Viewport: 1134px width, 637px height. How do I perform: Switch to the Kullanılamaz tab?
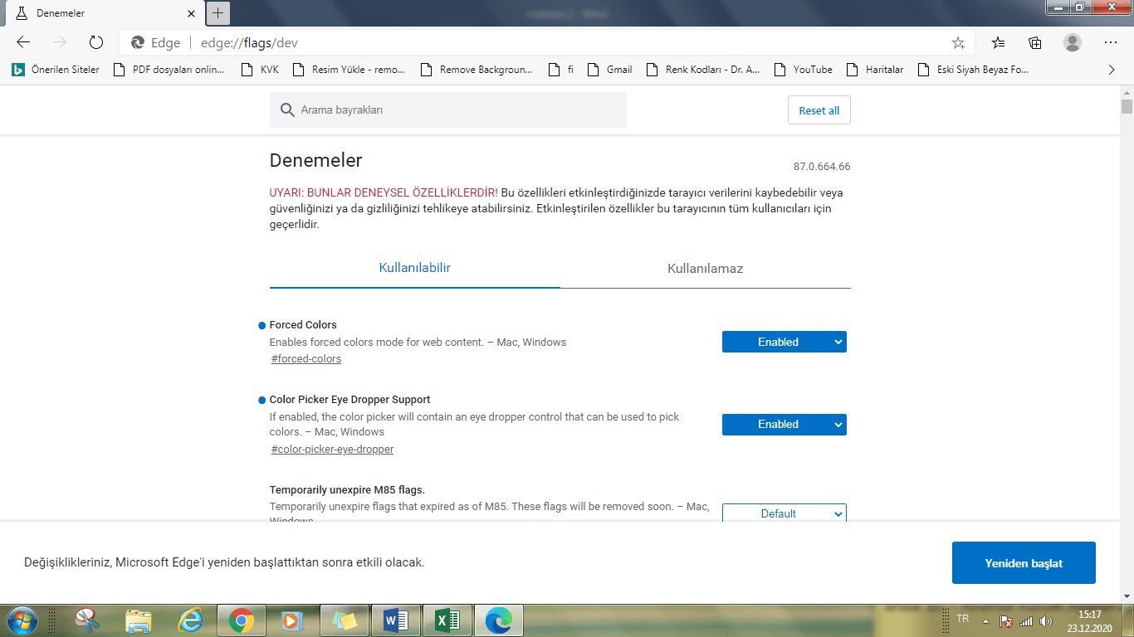[705, 268]
